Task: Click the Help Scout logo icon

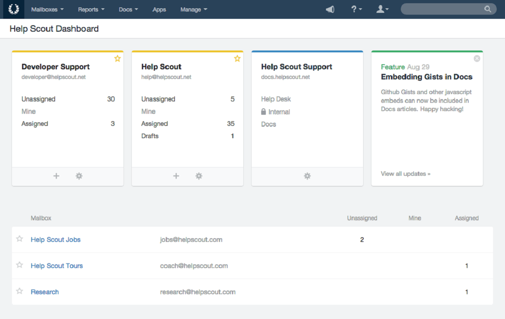Action: click(x=13, y=9)
